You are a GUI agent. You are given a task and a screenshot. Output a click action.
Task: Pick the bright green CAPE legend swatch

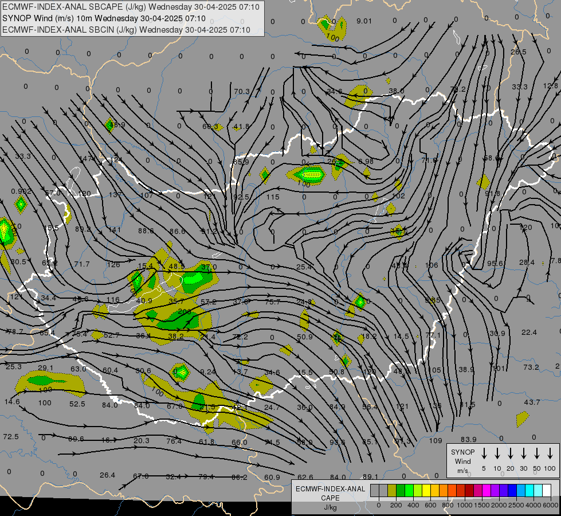[x=409, y=490]
